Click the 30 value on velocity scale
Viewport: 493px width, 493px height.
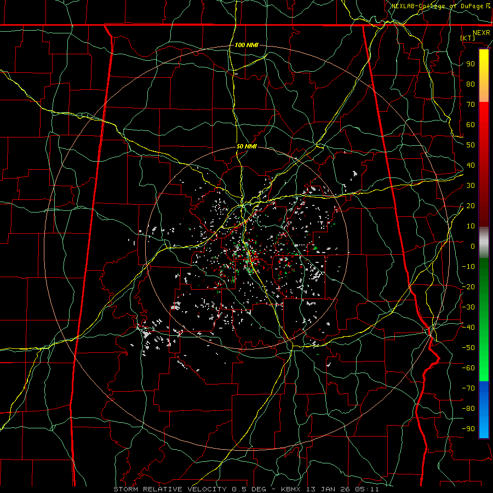tap(471, 186)
